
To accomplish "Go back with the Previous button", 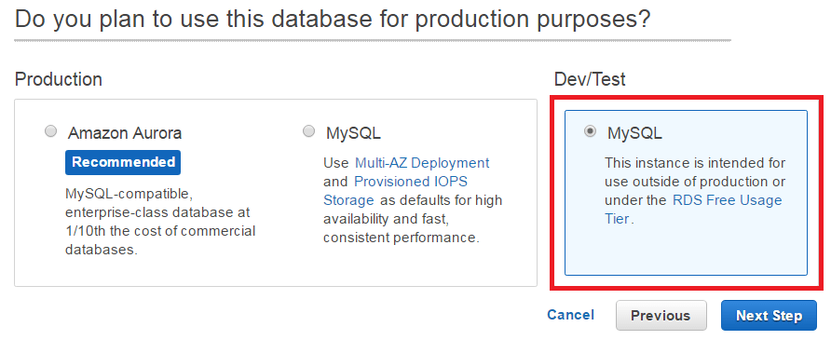I will point(661,315).
